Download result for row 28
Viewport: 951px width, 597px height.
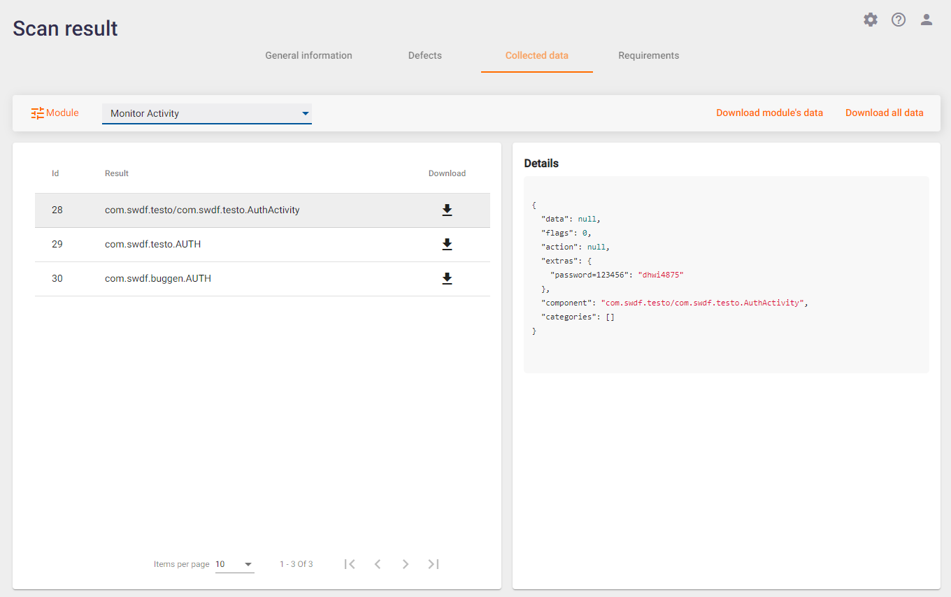[448, 210]
